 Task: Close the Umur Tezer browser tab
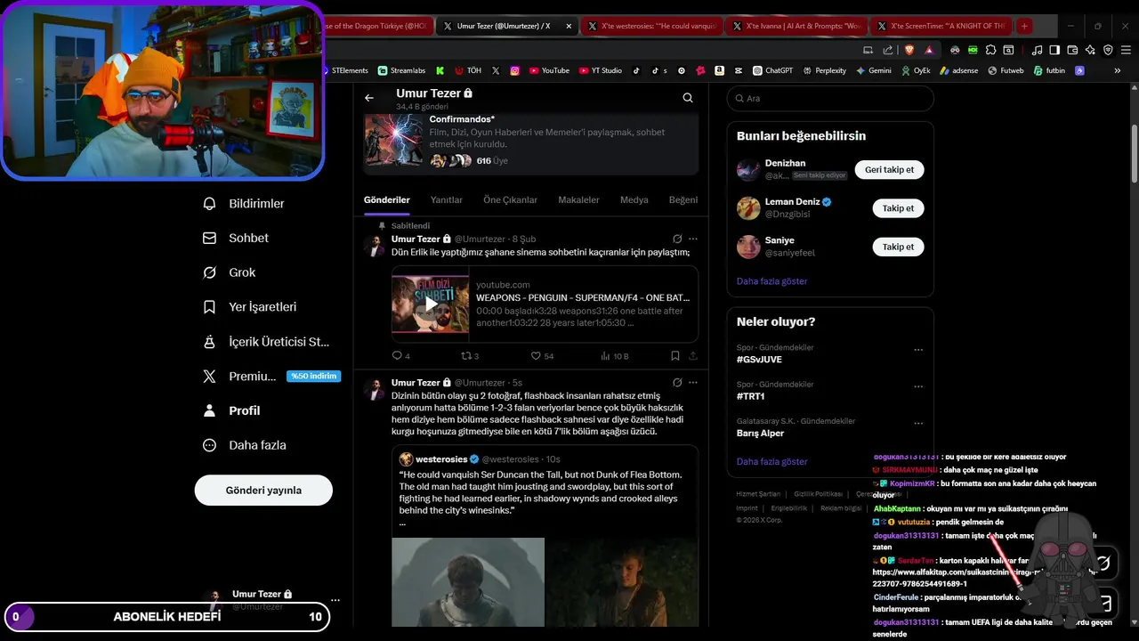point(569,26)
